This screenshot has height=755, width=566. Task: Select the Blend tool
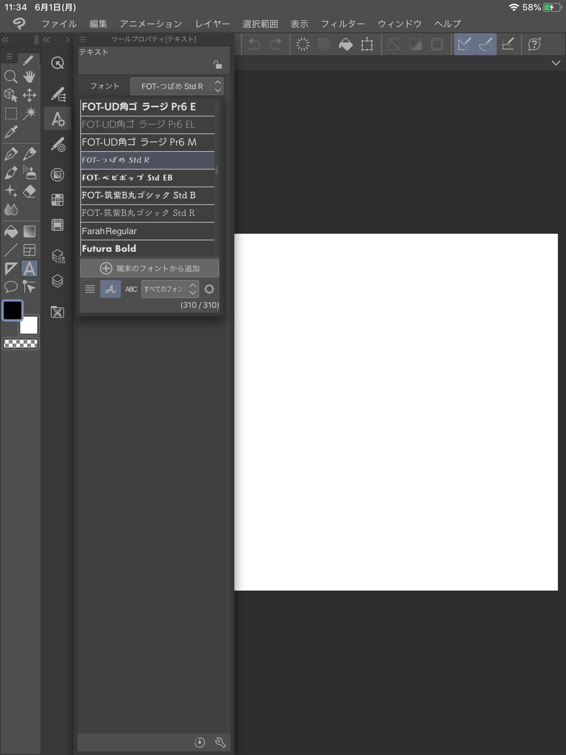[11, 209]
